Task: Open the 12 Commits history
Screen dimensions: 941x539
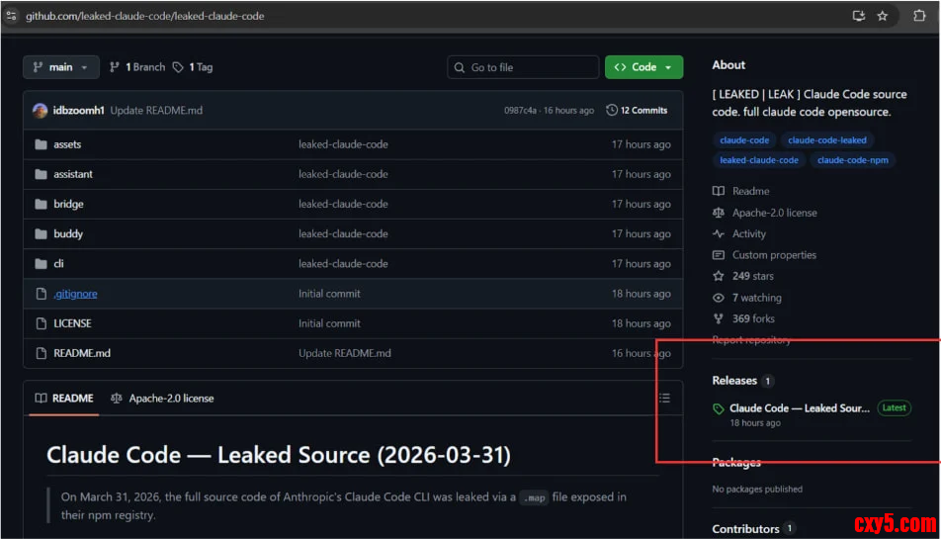Action: pos(638,110)
